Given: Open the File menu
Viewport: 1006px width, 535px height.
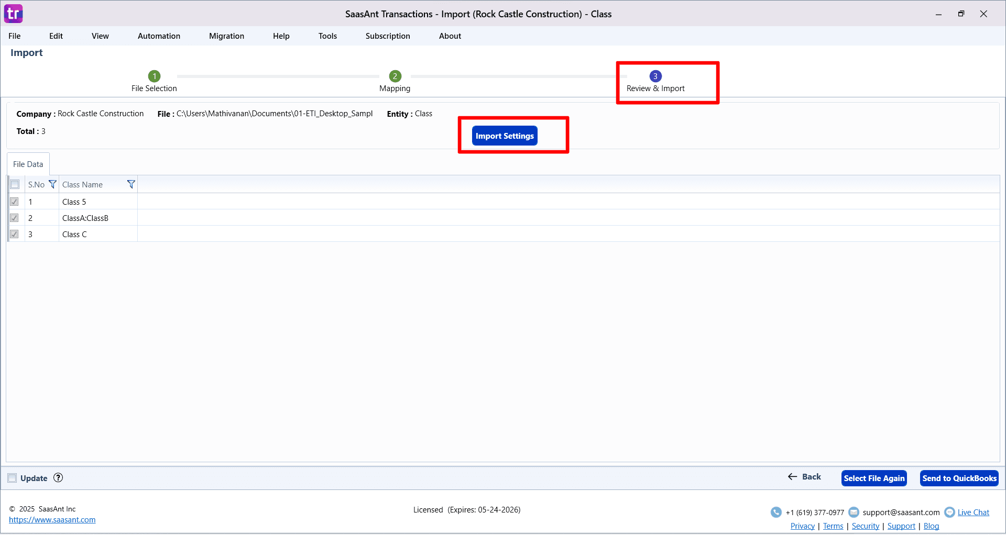Looking at the screenshot, I should tap(15, 36).
